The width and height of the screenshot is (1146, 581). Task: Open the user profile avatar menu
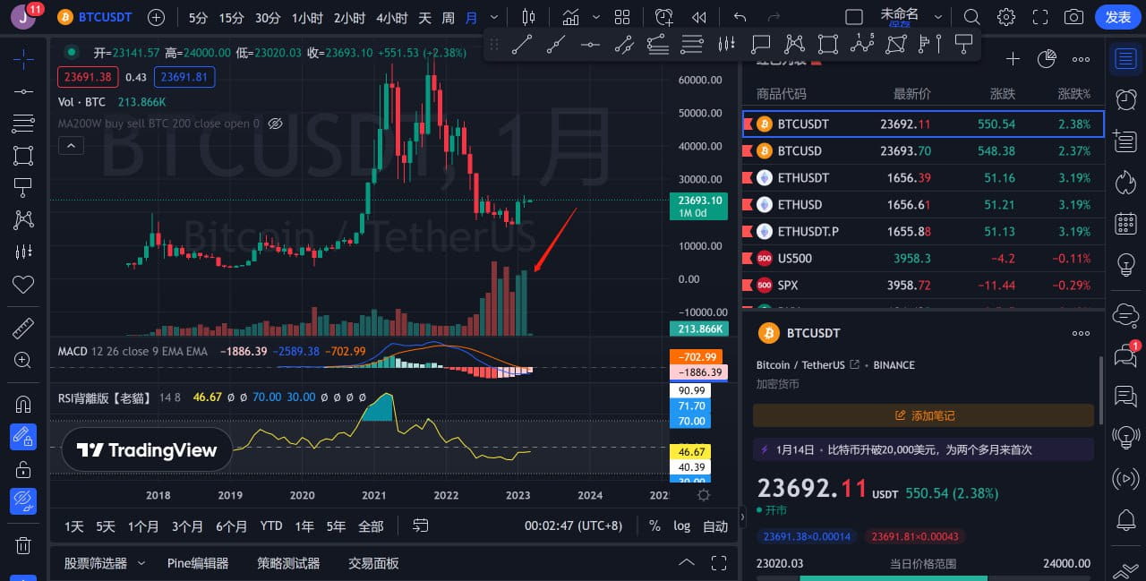tap(24, 17)
